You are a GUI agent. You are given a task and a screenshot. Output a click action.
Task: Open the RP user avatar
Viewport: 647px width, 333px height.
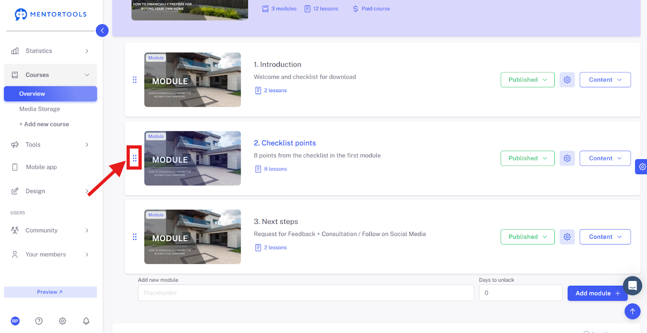tap(15, 321)
